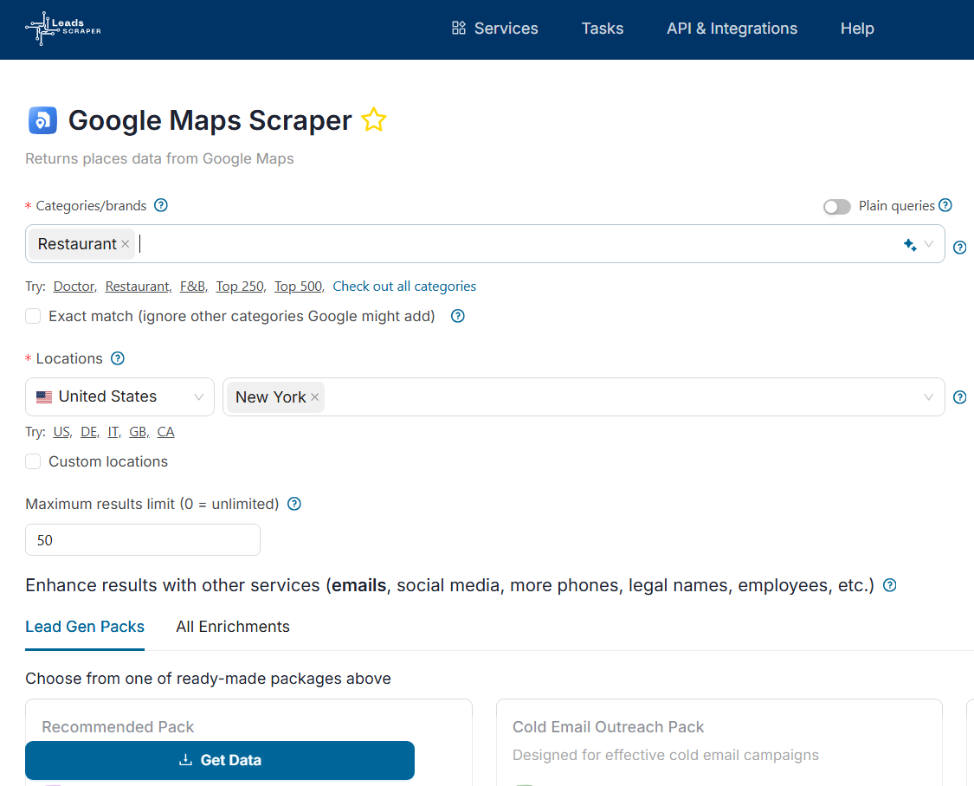974x786 pixels.
Task: Expand the categories field dropdown arrow
Action: click(x=930, y=244)
